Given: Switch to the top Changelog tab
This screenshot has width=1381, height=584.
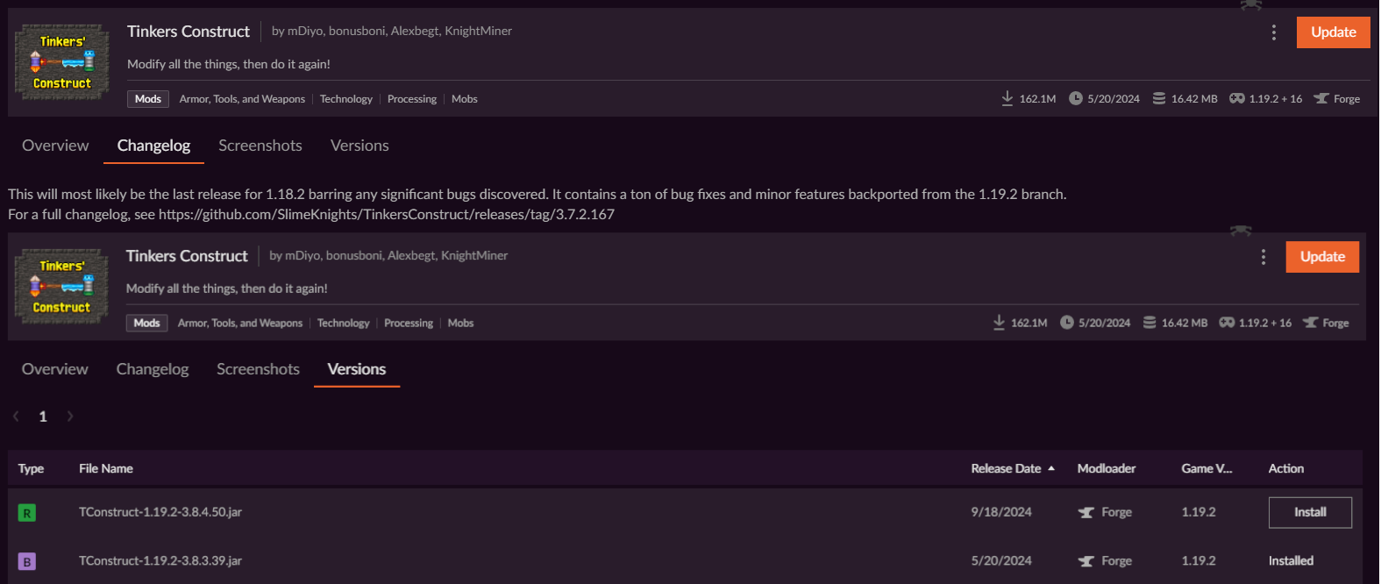Looking at the screenshot, I should coord(153,146).
